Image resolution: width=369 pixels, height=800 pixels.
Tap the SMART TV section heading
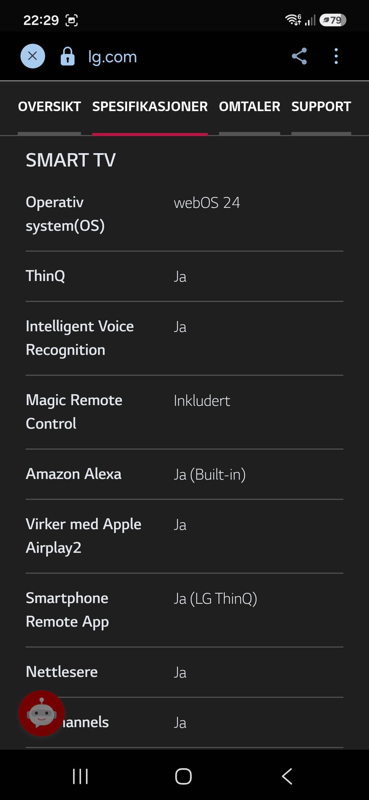(x=71, y=160)
